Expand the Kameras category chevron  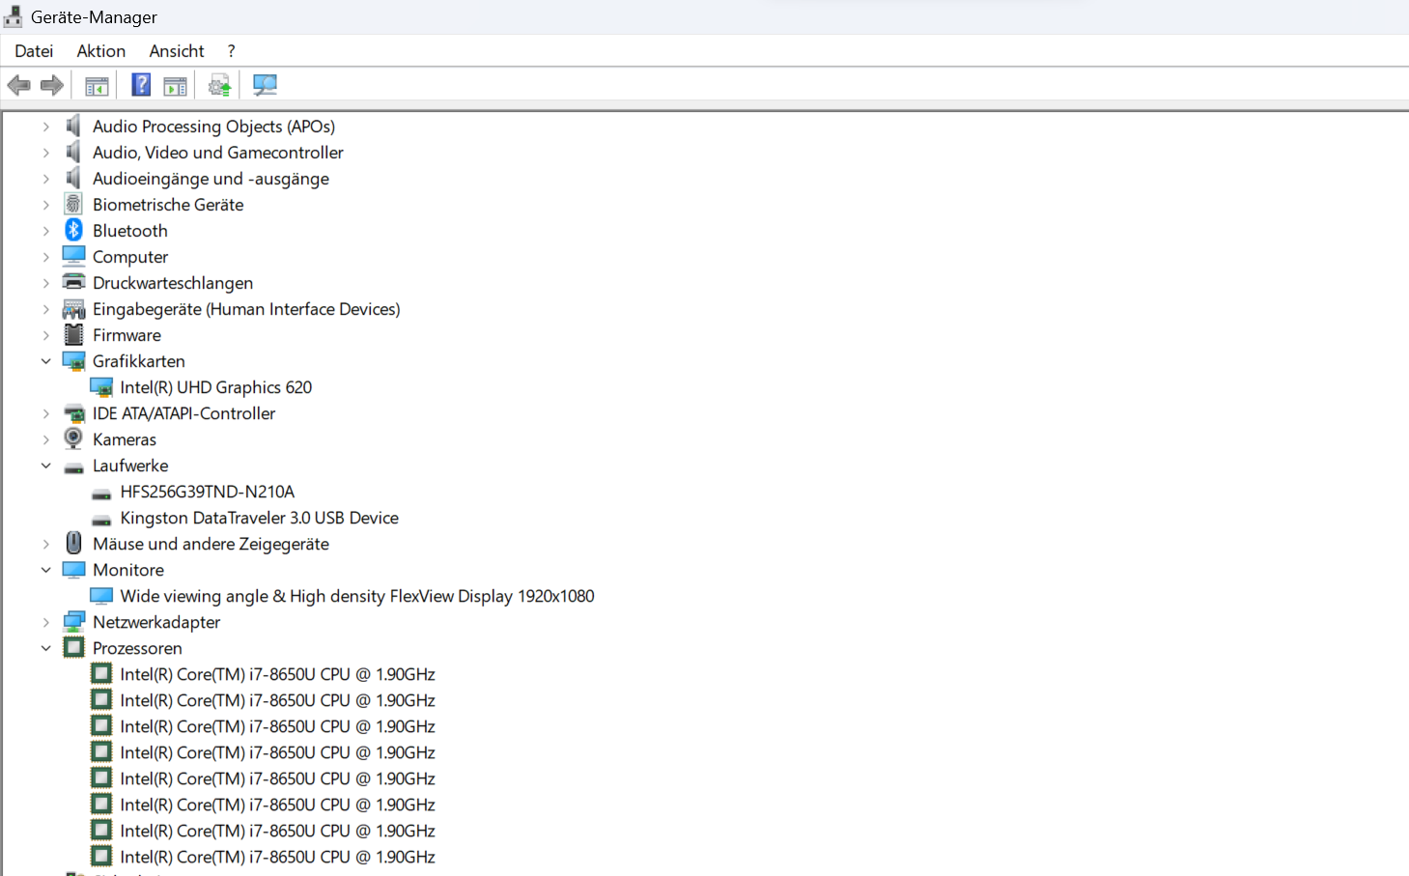tap(45, 439)
